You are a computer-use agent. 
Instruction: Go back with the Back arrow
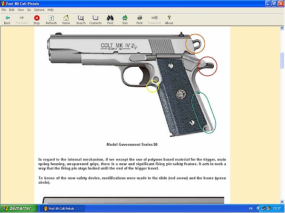pos(7,19)
